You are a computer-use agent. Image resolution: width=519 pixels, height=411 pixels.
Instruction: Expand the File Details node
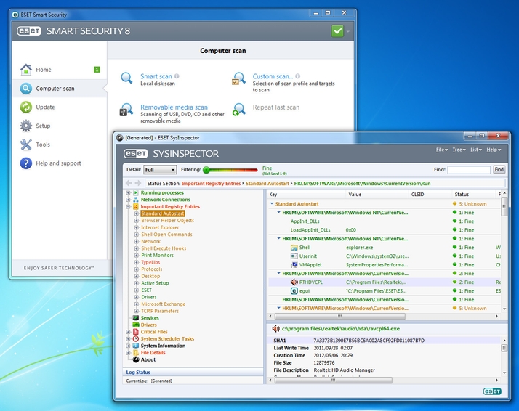[128, 352]
